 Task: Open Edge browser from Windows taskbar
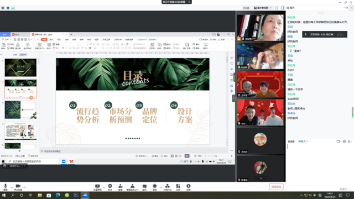tap(58, 195)
